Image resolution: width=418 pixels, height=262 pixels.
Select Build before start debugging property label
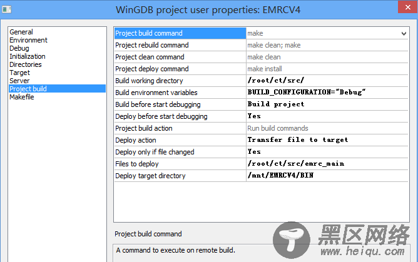click(158, 104)
